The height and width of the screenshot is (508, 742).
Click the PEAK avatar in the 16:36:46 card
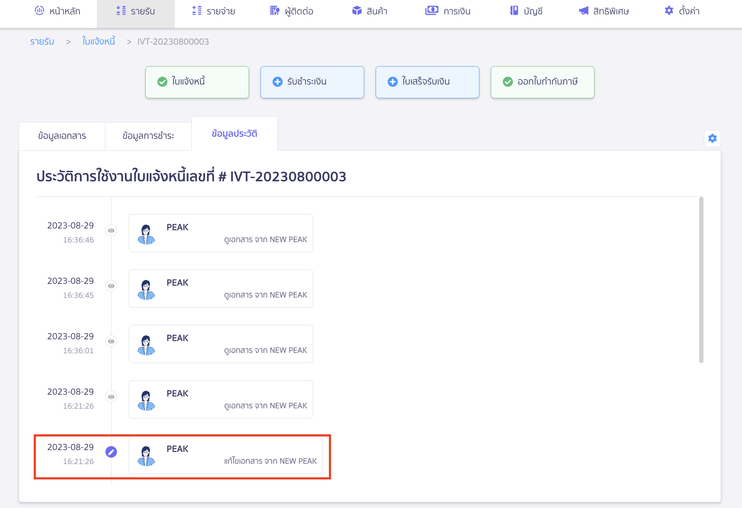pyautogui.click(x=146, y=234)
